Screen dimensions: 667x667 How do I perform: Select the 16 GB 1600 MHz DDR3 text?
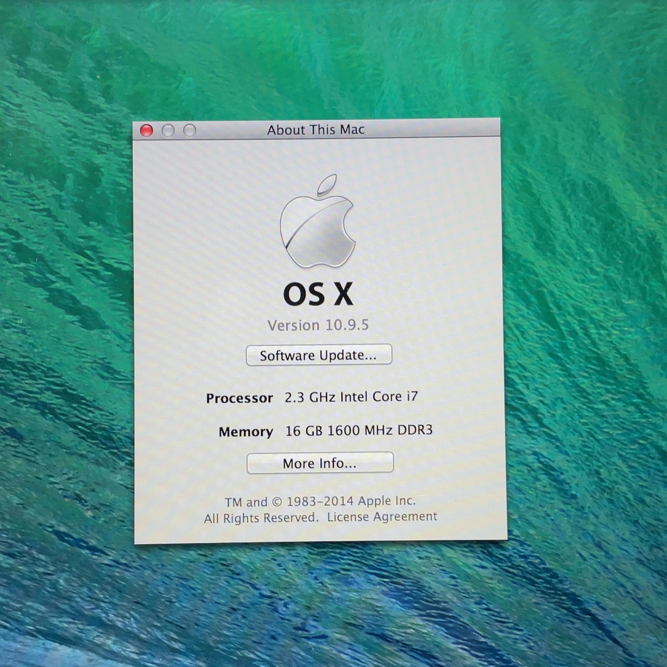[x=359, y=430]
